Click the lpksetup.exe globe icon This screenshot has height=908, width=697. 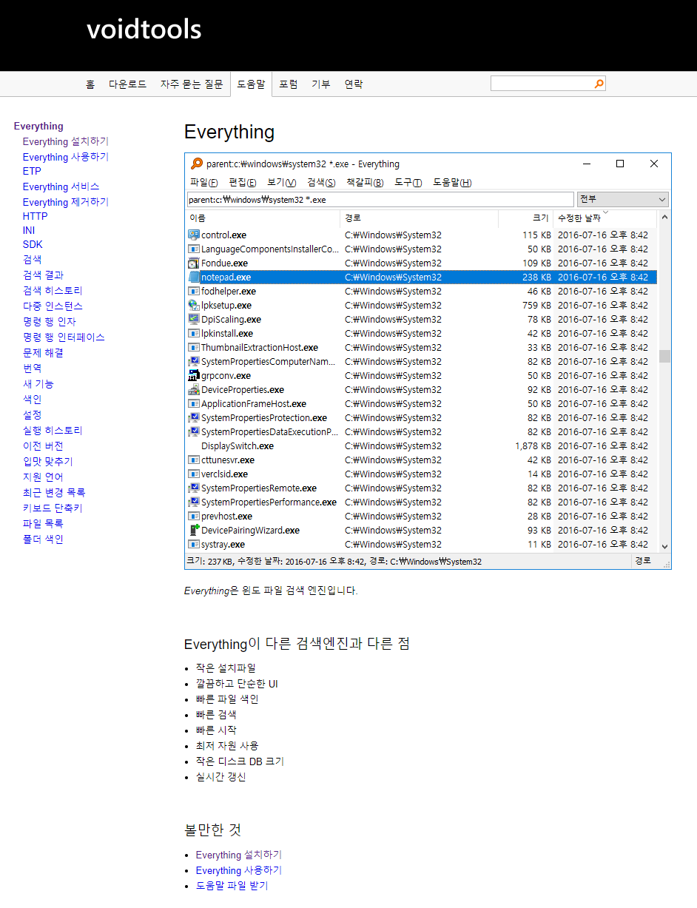click(194, 305)
